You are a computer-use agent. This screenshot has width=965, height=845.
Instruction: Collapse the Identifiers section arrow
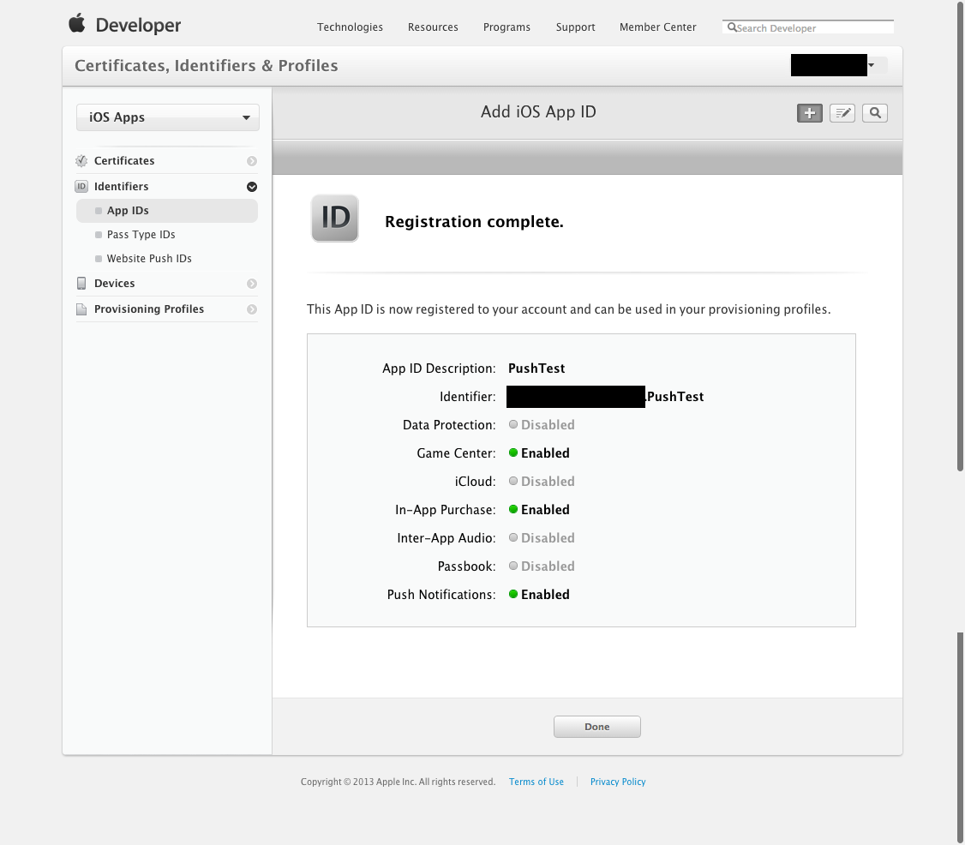click(x=252, y=187)
